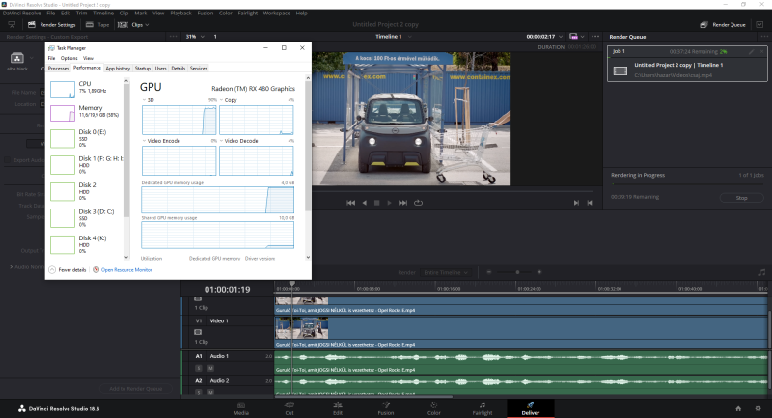Select the A1 track destination
Screen dimensions: 772x418
[x=199, y=356]
